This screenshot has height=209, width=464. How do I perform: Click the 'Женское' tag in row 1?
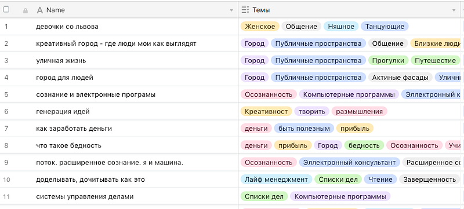[x=260, y=27]
